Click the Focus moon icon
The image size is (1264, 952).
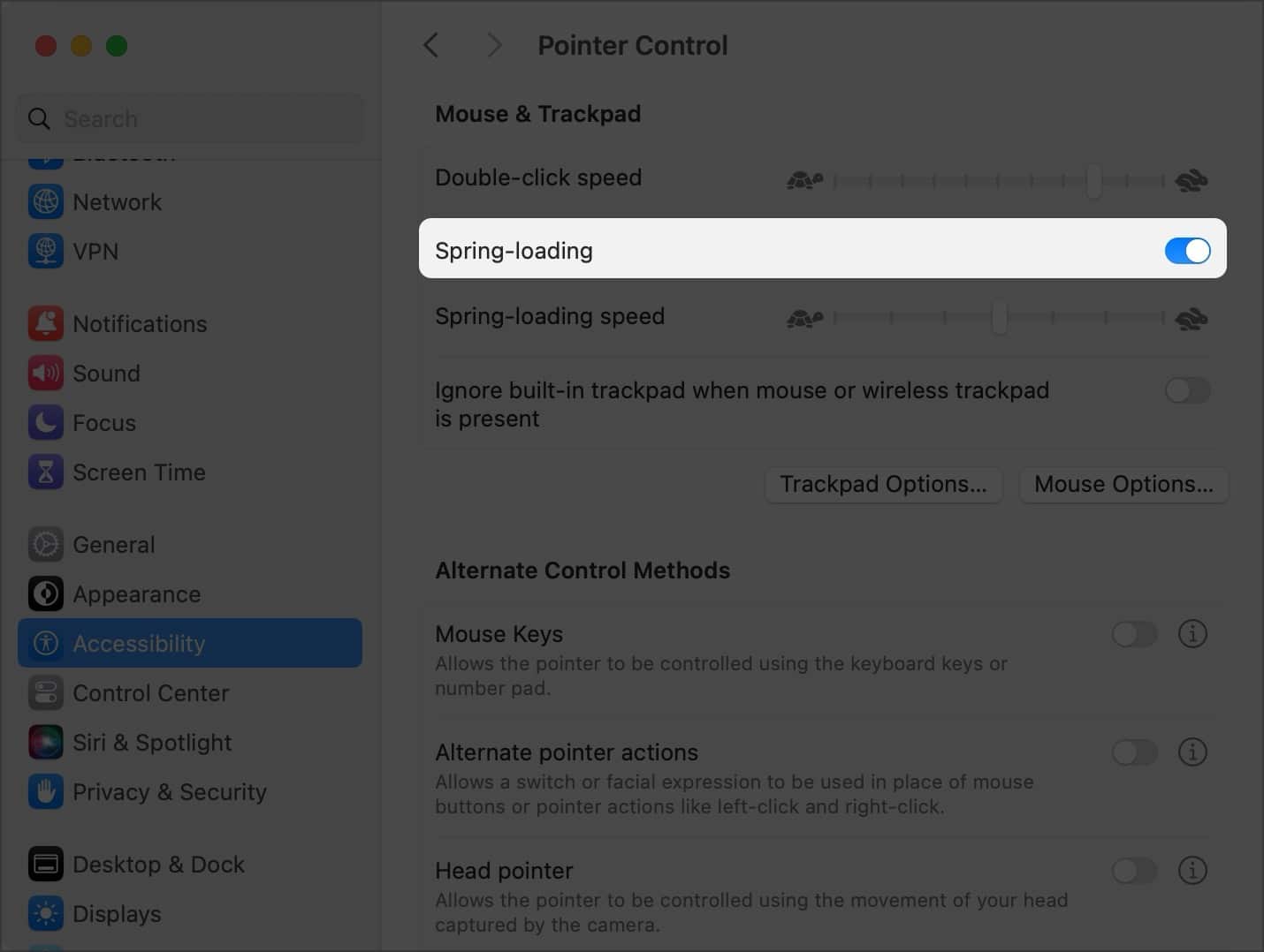click(x=45, y=423)
